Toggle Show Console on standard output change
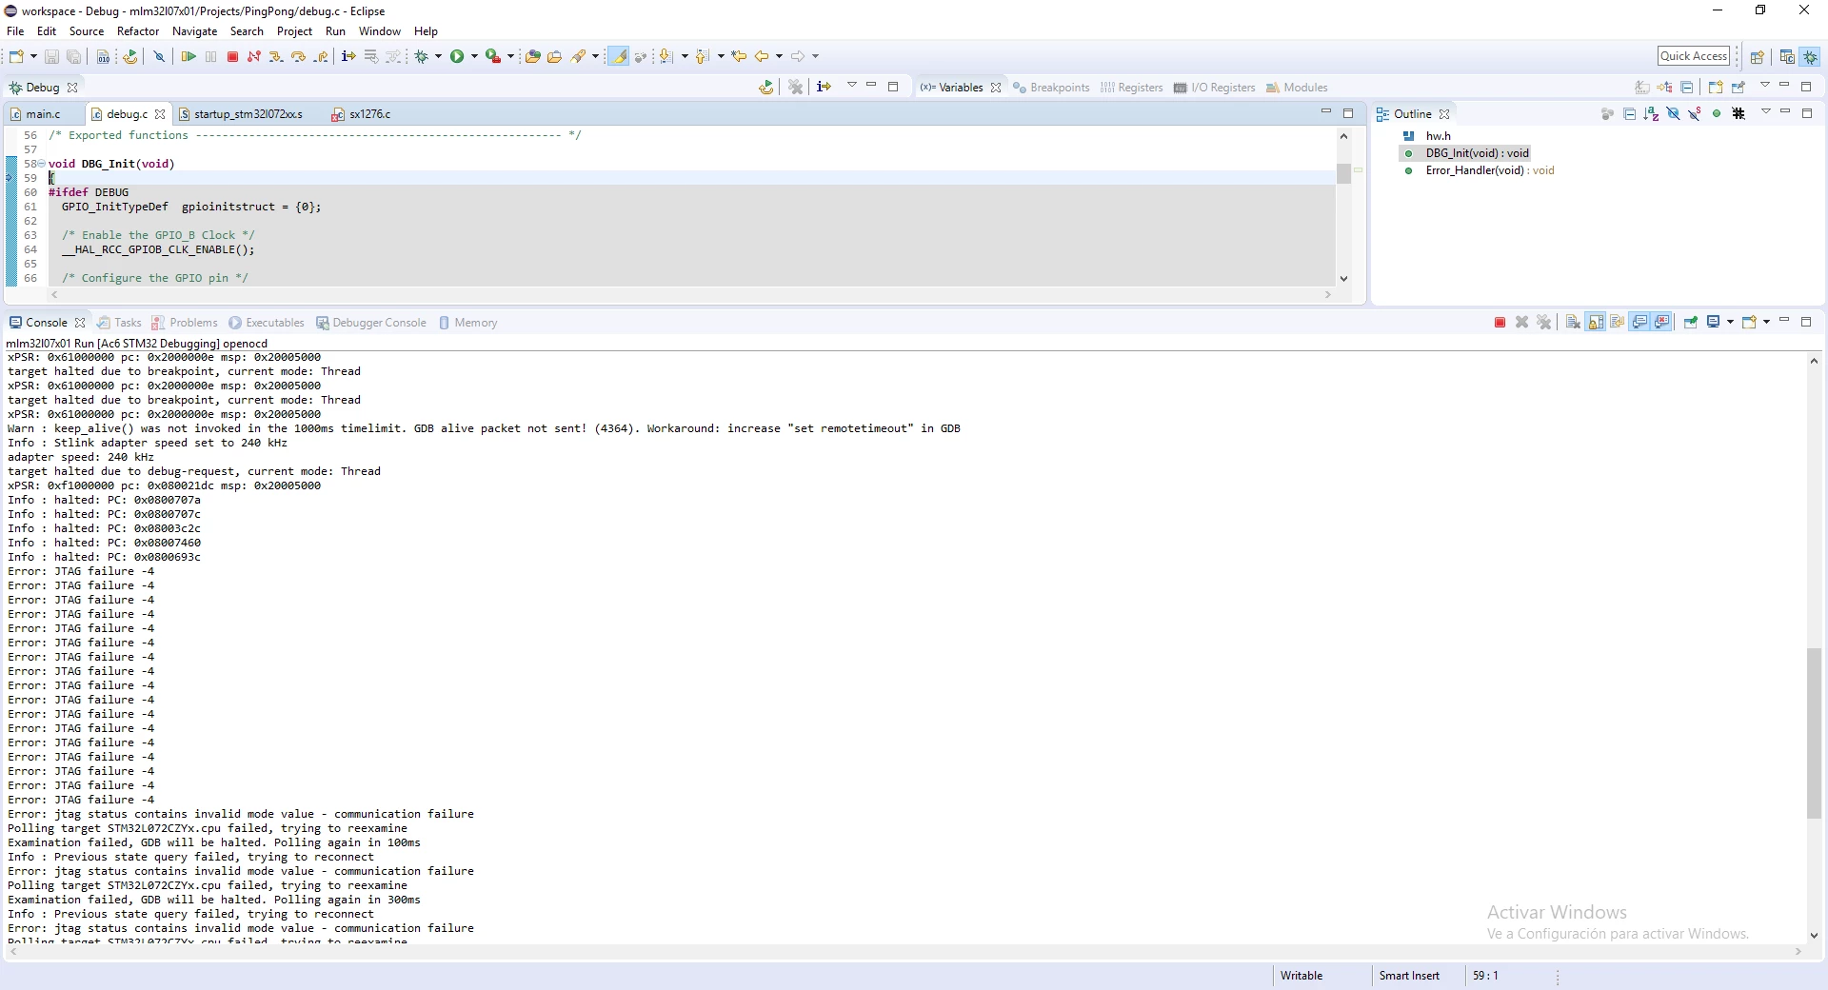Screen dimensions: 1828x990 1639,323
